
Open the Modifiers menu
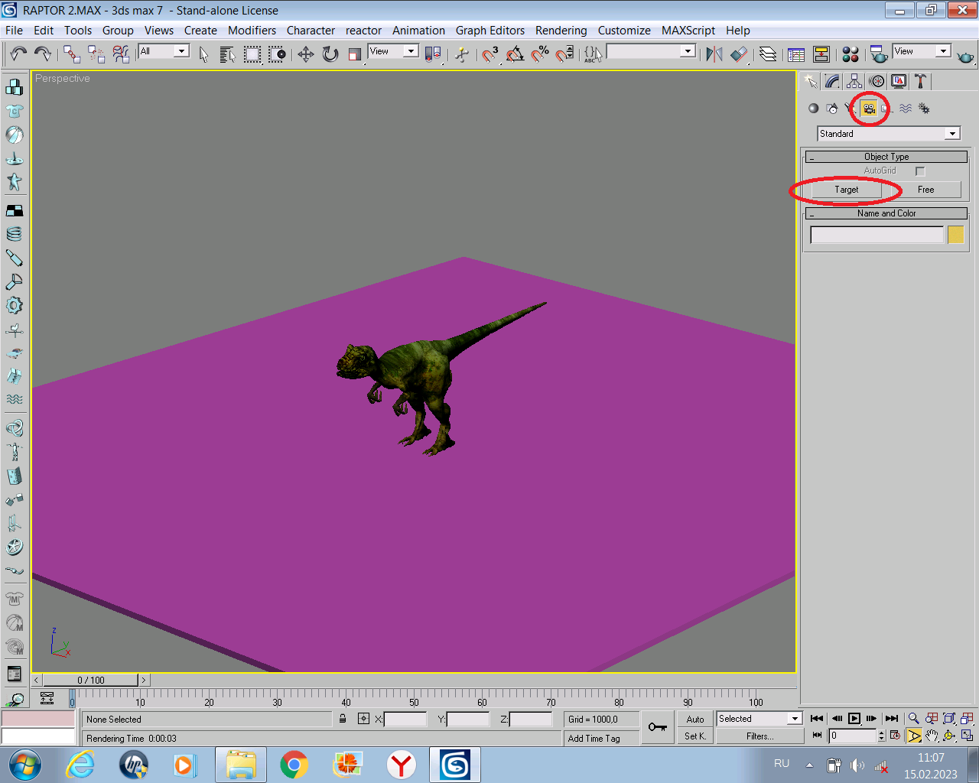pyautogui.click(x=252, y=31)
